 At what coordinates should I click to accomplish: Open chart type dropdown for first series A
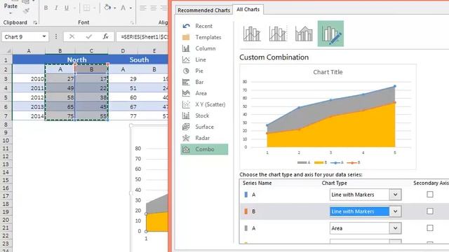(x=395, y=195)
